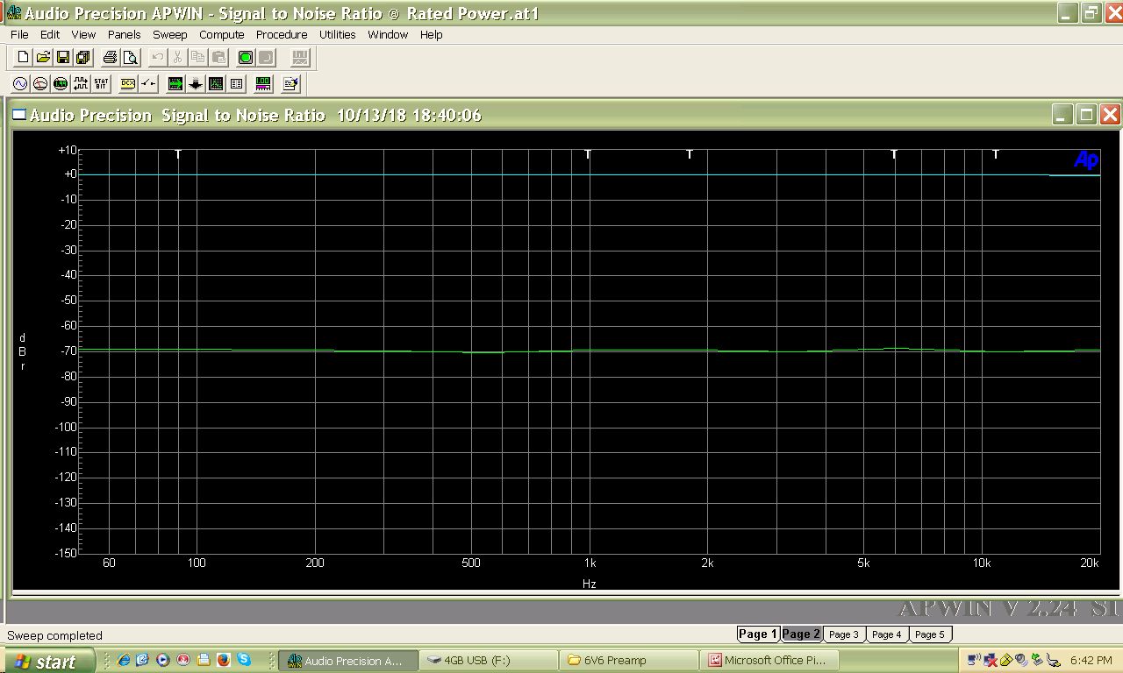Screen dimensions: 1123x673
Task: Click the black down-arrow toolbar icon
Action: [196, 83]
